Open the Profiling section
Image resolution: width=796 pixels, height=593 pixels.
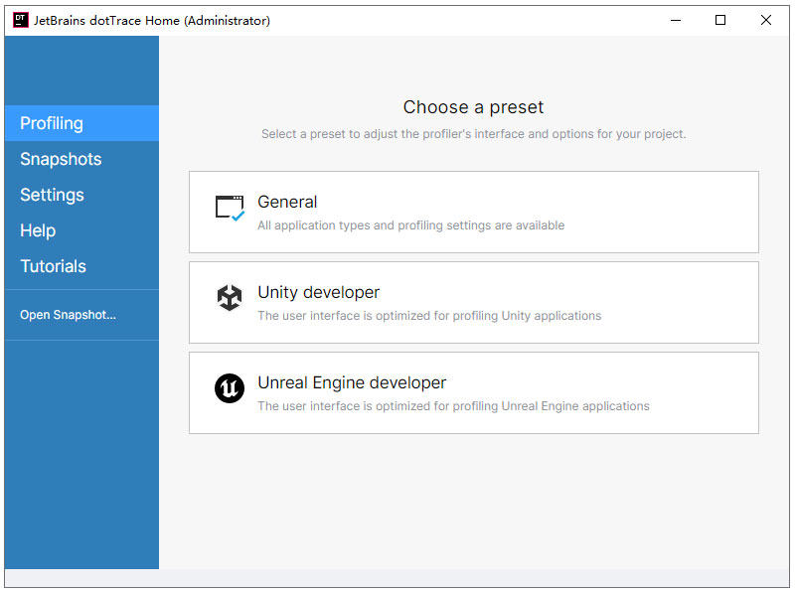81,123
